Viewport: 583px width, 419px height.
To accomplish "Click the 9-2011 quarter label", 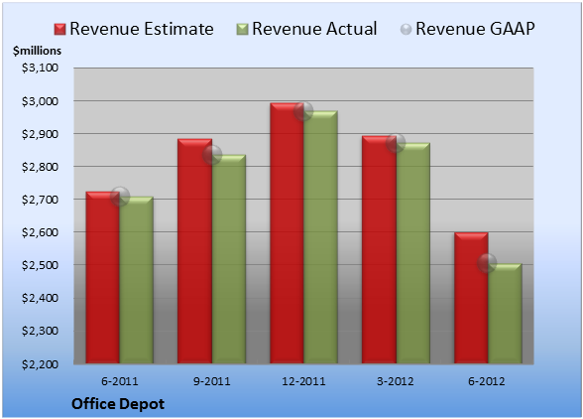I will 212,381.
